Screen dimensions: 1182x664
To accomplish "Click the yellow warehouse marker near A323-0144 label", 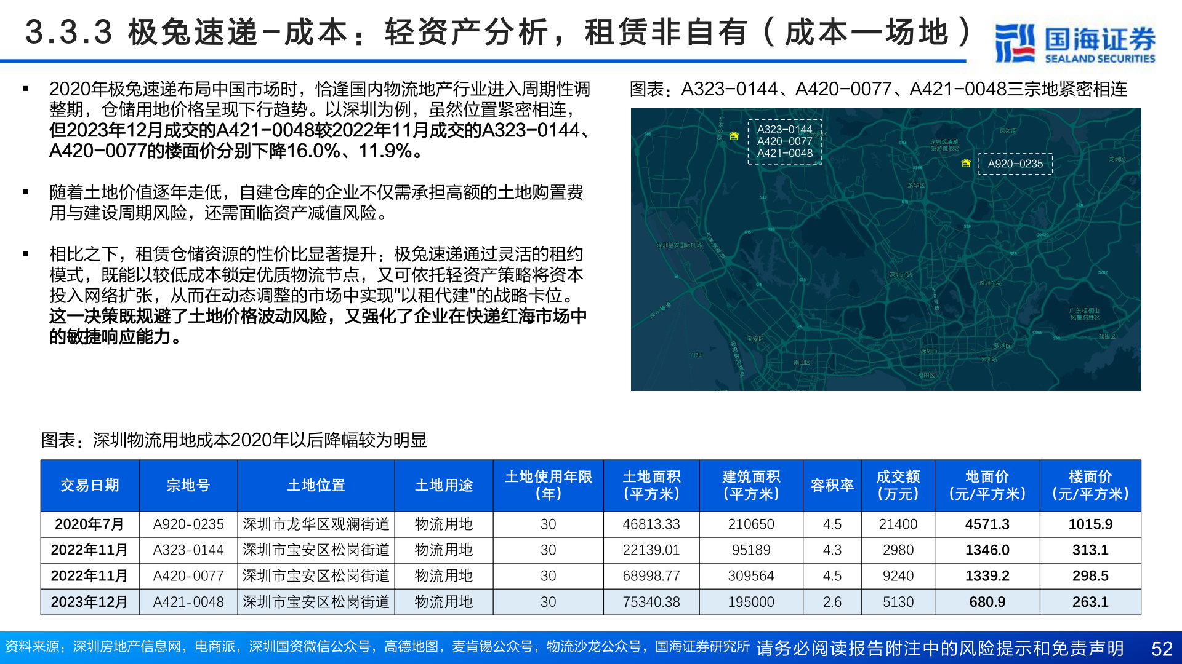I will 734,137.
